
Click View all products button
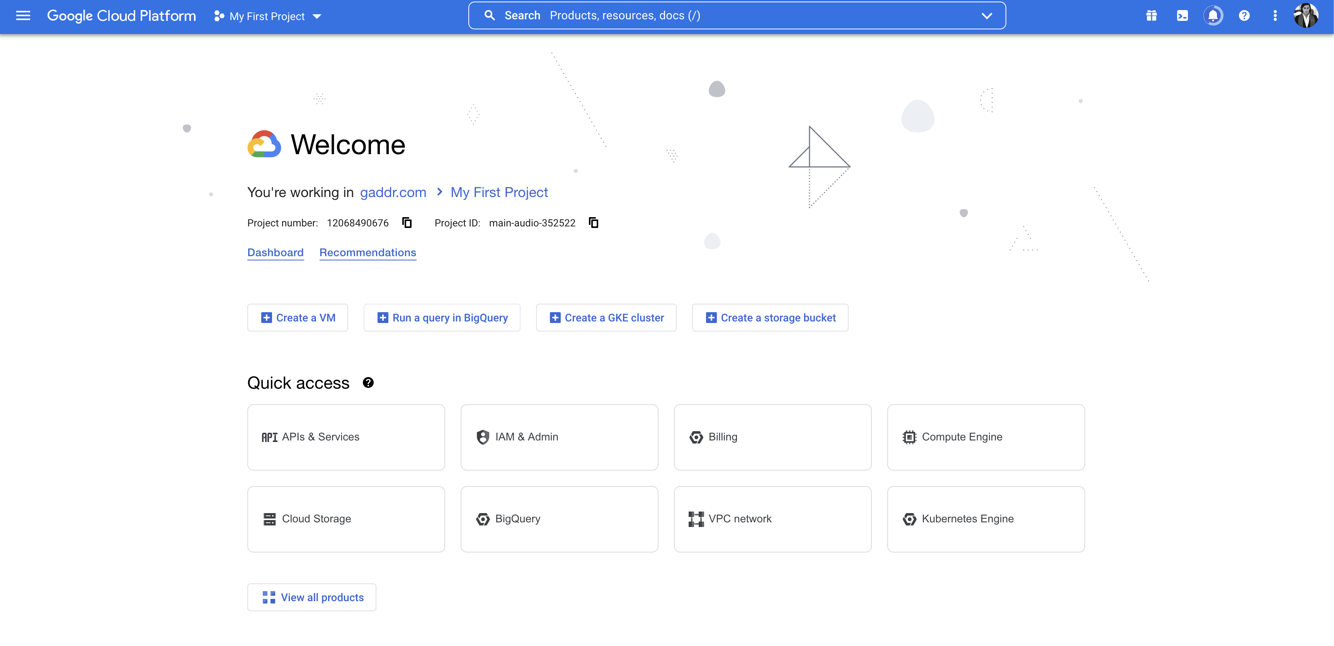click(312, 597)
